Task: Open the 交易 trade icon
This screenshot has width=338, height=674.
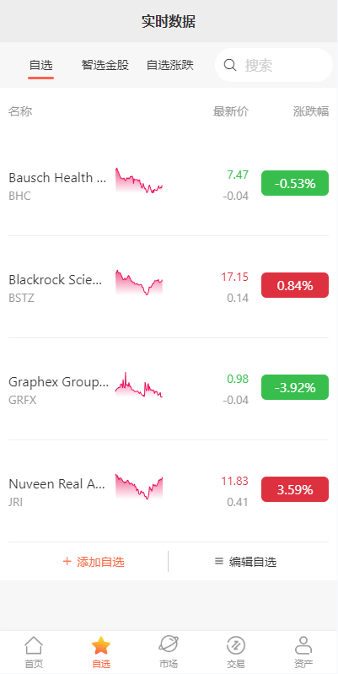Action: click(236, 645)
